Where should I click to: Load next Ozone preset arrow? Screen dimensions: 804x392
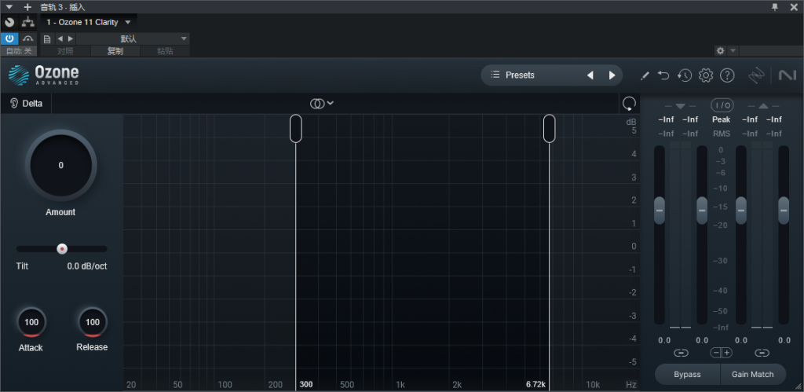tap(612, 75)
